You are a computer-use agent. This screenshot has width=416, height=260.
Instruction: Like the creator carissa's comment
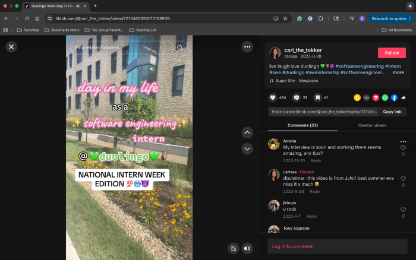click(403, 179)
